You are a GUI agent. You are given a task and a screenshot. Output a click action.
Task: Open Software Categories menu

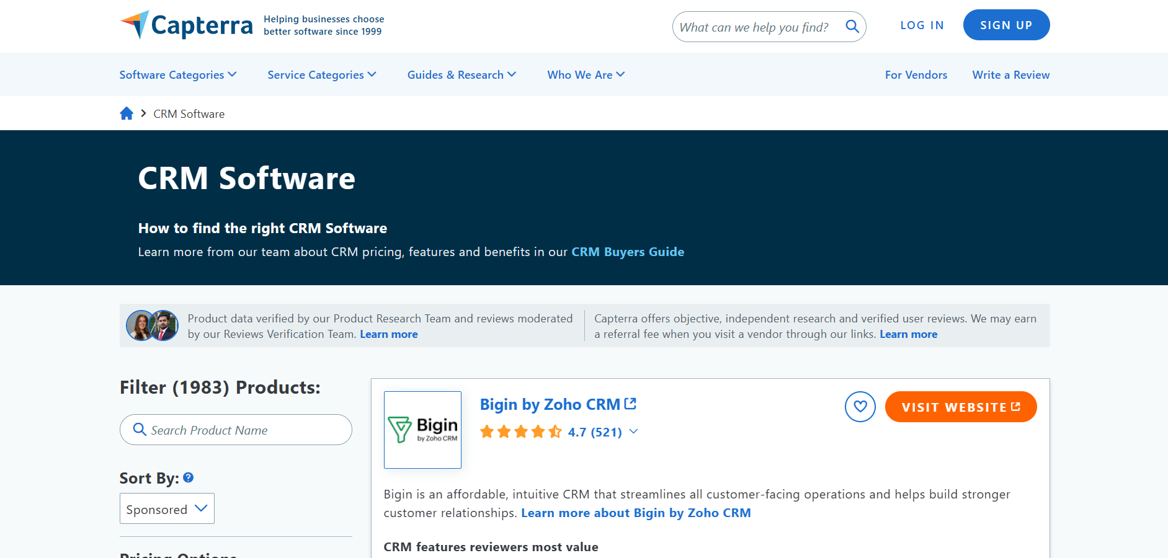click(x=178, y=74)
